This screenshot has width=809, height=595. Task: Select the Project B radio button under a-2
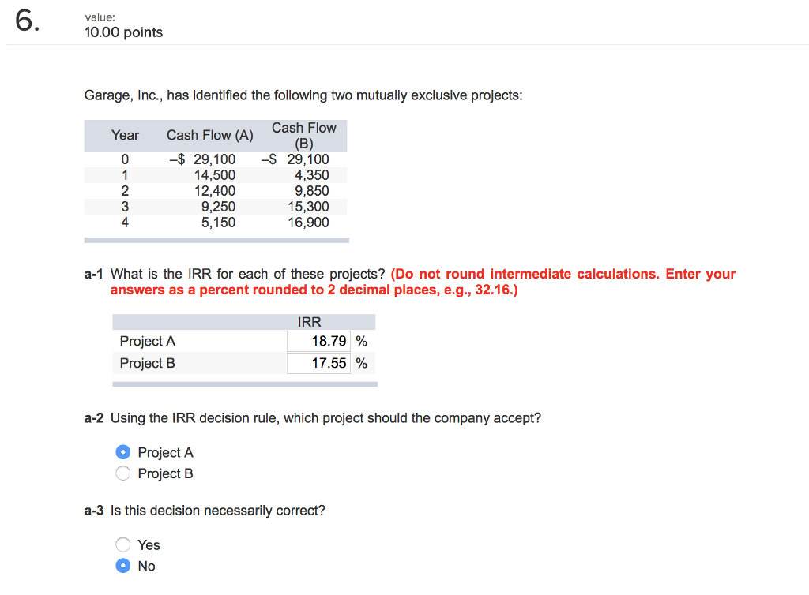click(123, 473)
